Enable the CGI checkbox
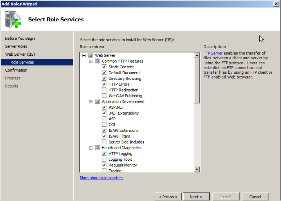 tap(104, 124)
